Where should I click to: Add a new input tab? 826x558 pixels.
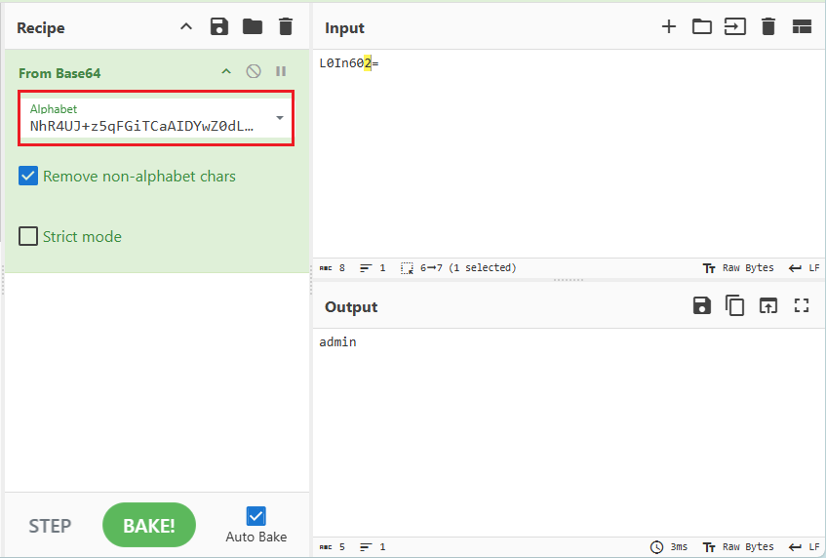[669, 27]
